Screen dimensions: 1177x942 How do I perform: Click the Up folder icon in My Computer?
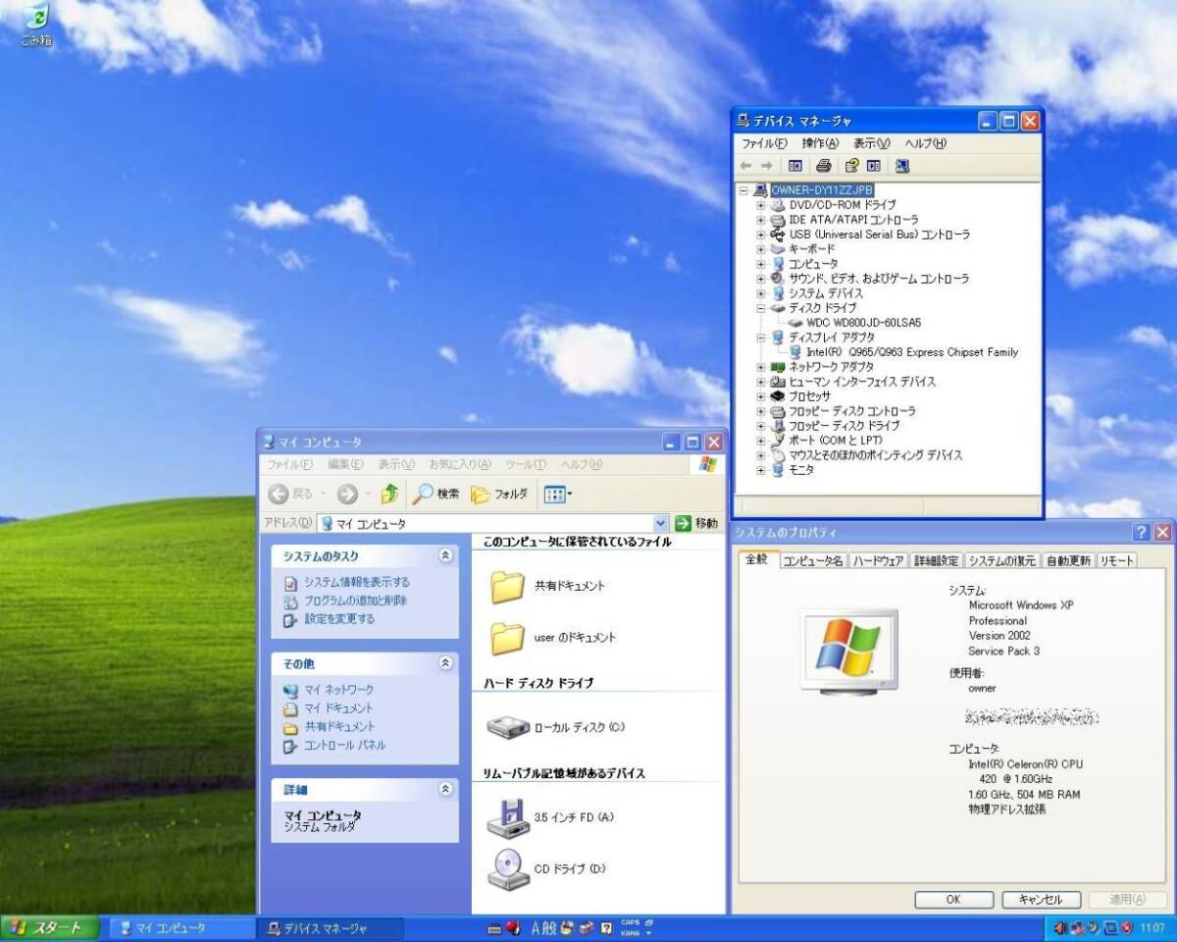click(389, 494)
